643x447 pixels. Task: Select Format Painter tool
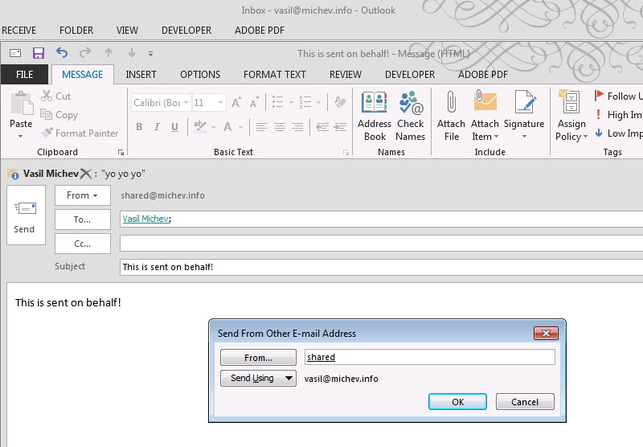[80, 133]
